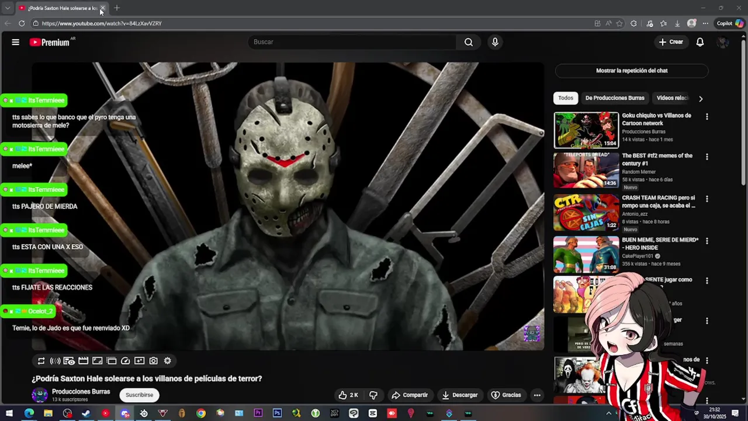Go to the YouTube Premium home logo
Viewport: 748px width, 421px height.
tap(51, 42)
